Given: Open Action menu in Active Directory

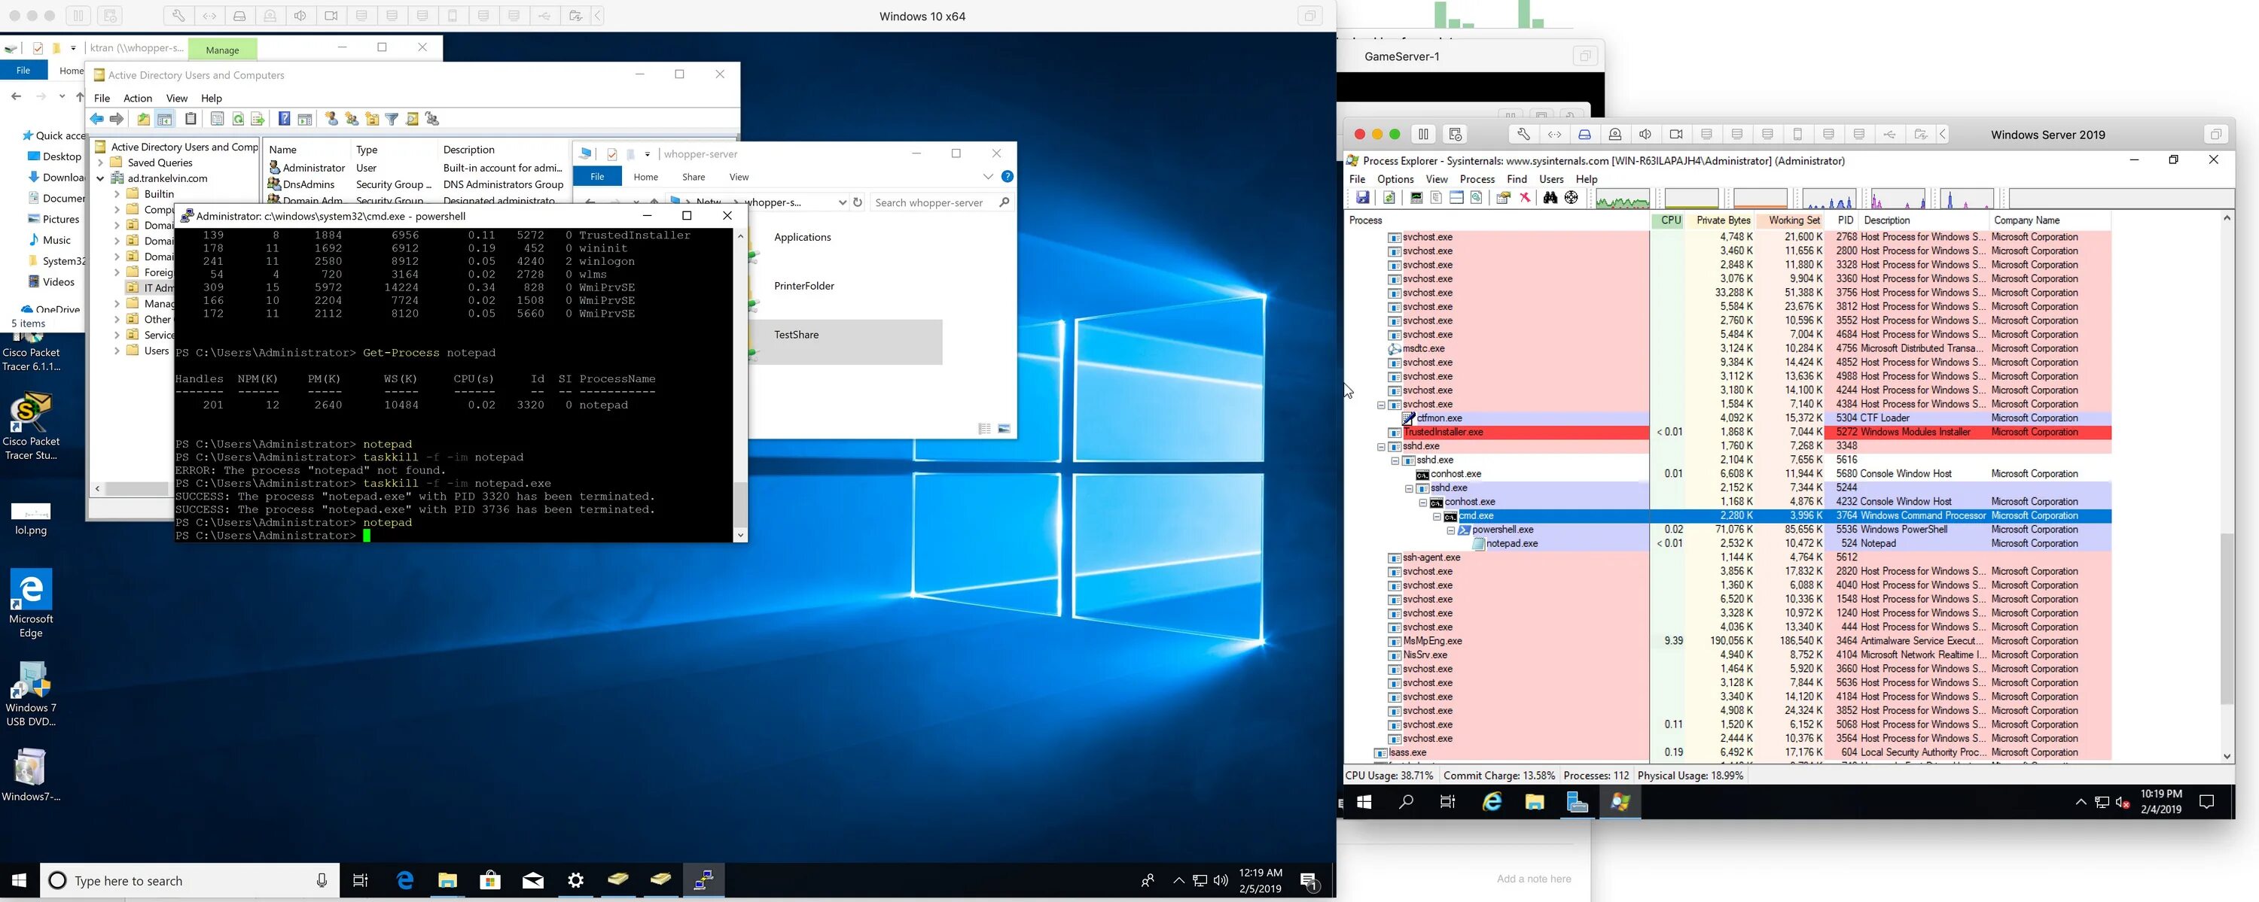Looking at the screenshot, I should click(138, 98).
